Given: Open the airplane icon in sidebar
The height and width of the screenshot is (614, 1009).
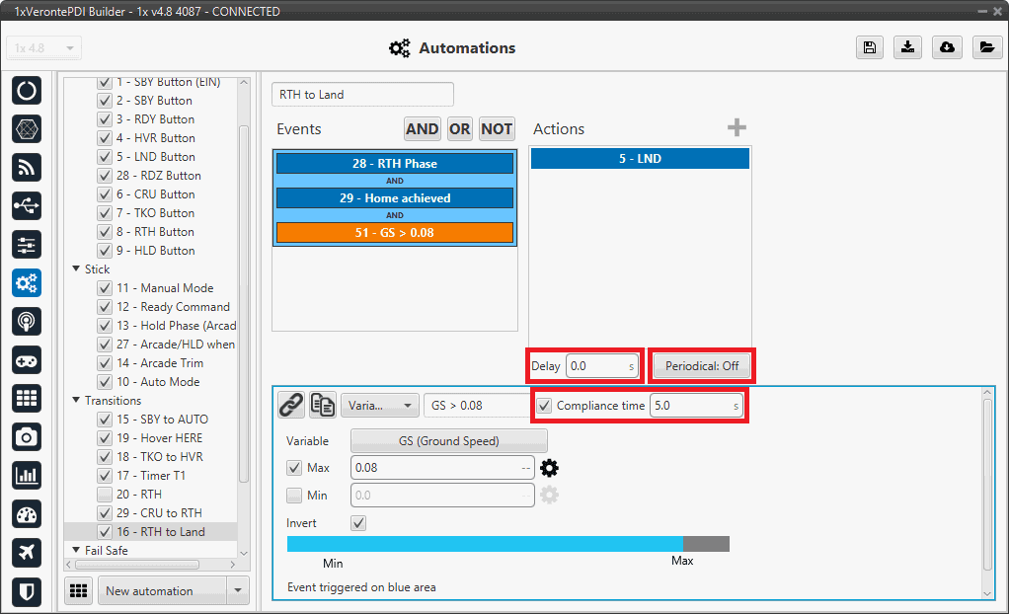Looking at the screenshot, I should [27, 553].
